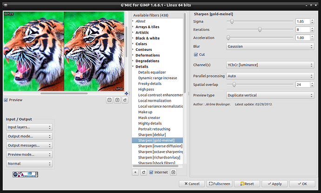This screenshot has width=321, height=193.
Task: Click the Iterations slider handle
Action: coord(260,29)
